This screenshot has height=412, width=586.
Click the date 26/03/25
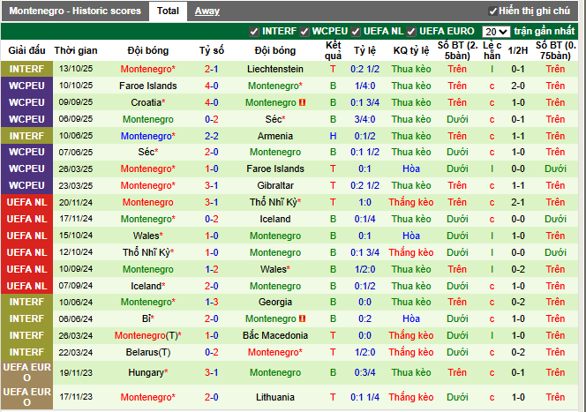(x=76, y=169)
